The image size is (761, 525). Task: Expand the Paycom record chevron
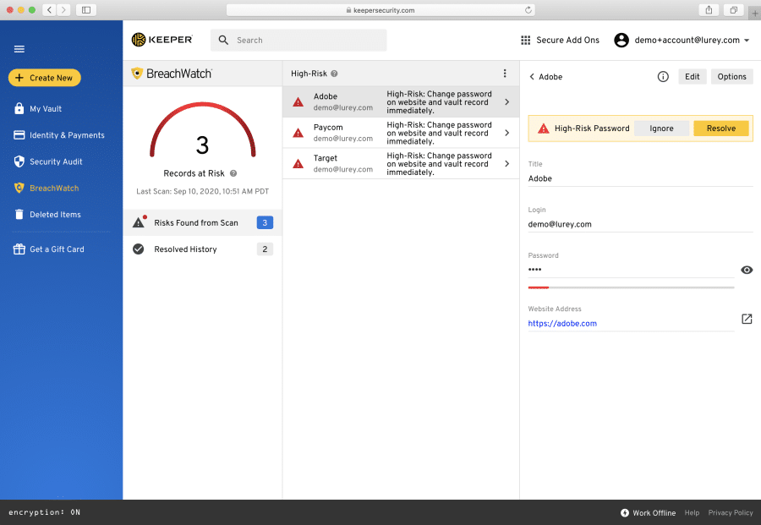pos(507,133)
